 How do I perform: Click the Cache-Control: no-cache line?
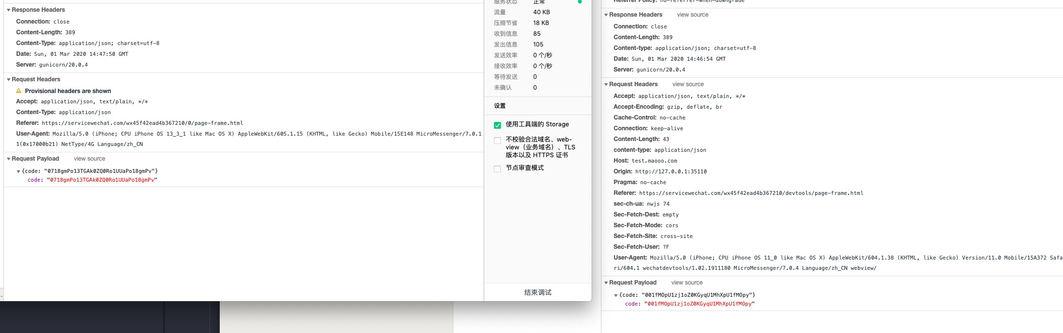click(649, 118)
